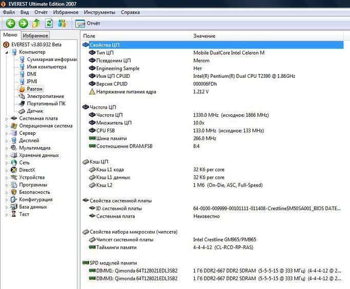This screenshot has height=289, width=350.
Task: Switch to the Избранное tab in sidebar
Action: pos(35,35)
